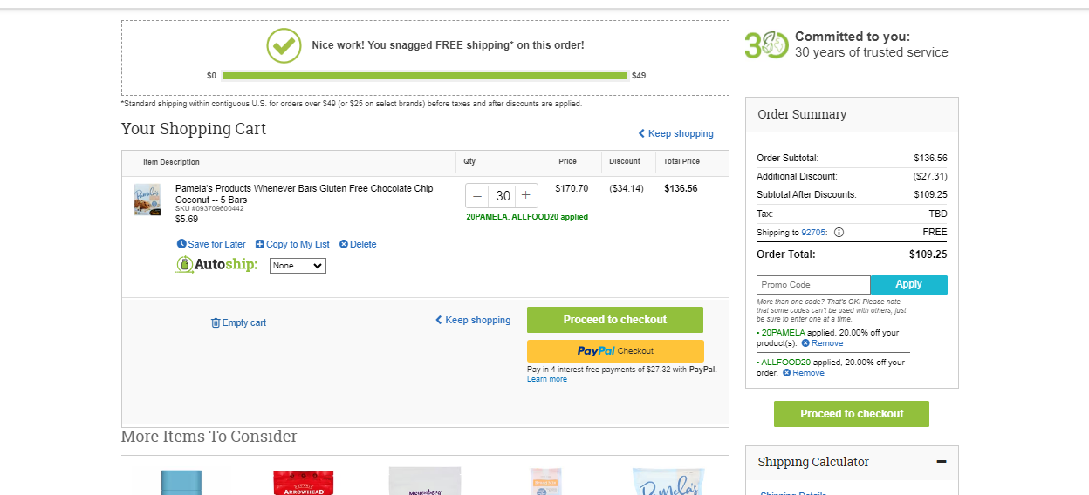Pay with the PayPal Checkout button
The image size is (1089, 495).
click(x=615, y=351)
